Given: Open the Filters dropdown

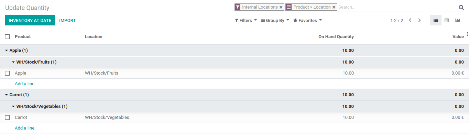Looking at the screenshot, I should tap(246, 21).
